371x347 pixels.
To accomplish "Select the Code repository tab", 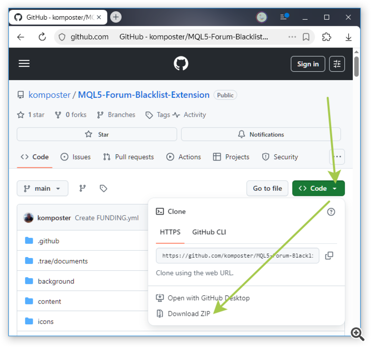I will pos(35,157).
